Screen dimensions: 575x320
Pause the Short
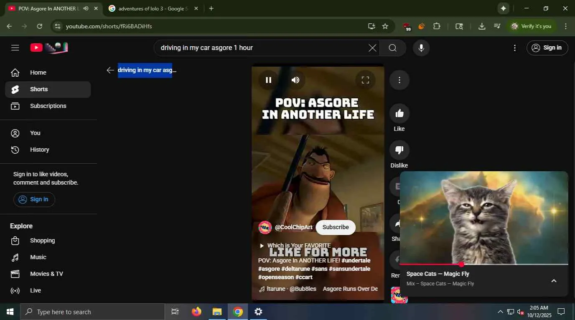[268, 80]
